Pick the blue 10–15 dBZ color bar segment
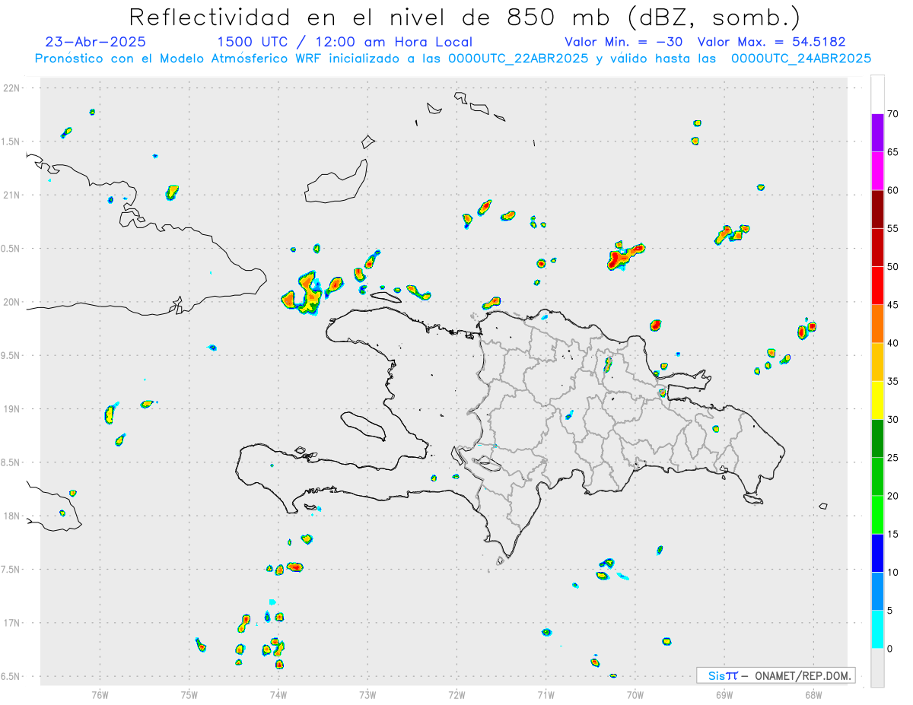This screenshot has width=913, height=705. click(877, 553)
